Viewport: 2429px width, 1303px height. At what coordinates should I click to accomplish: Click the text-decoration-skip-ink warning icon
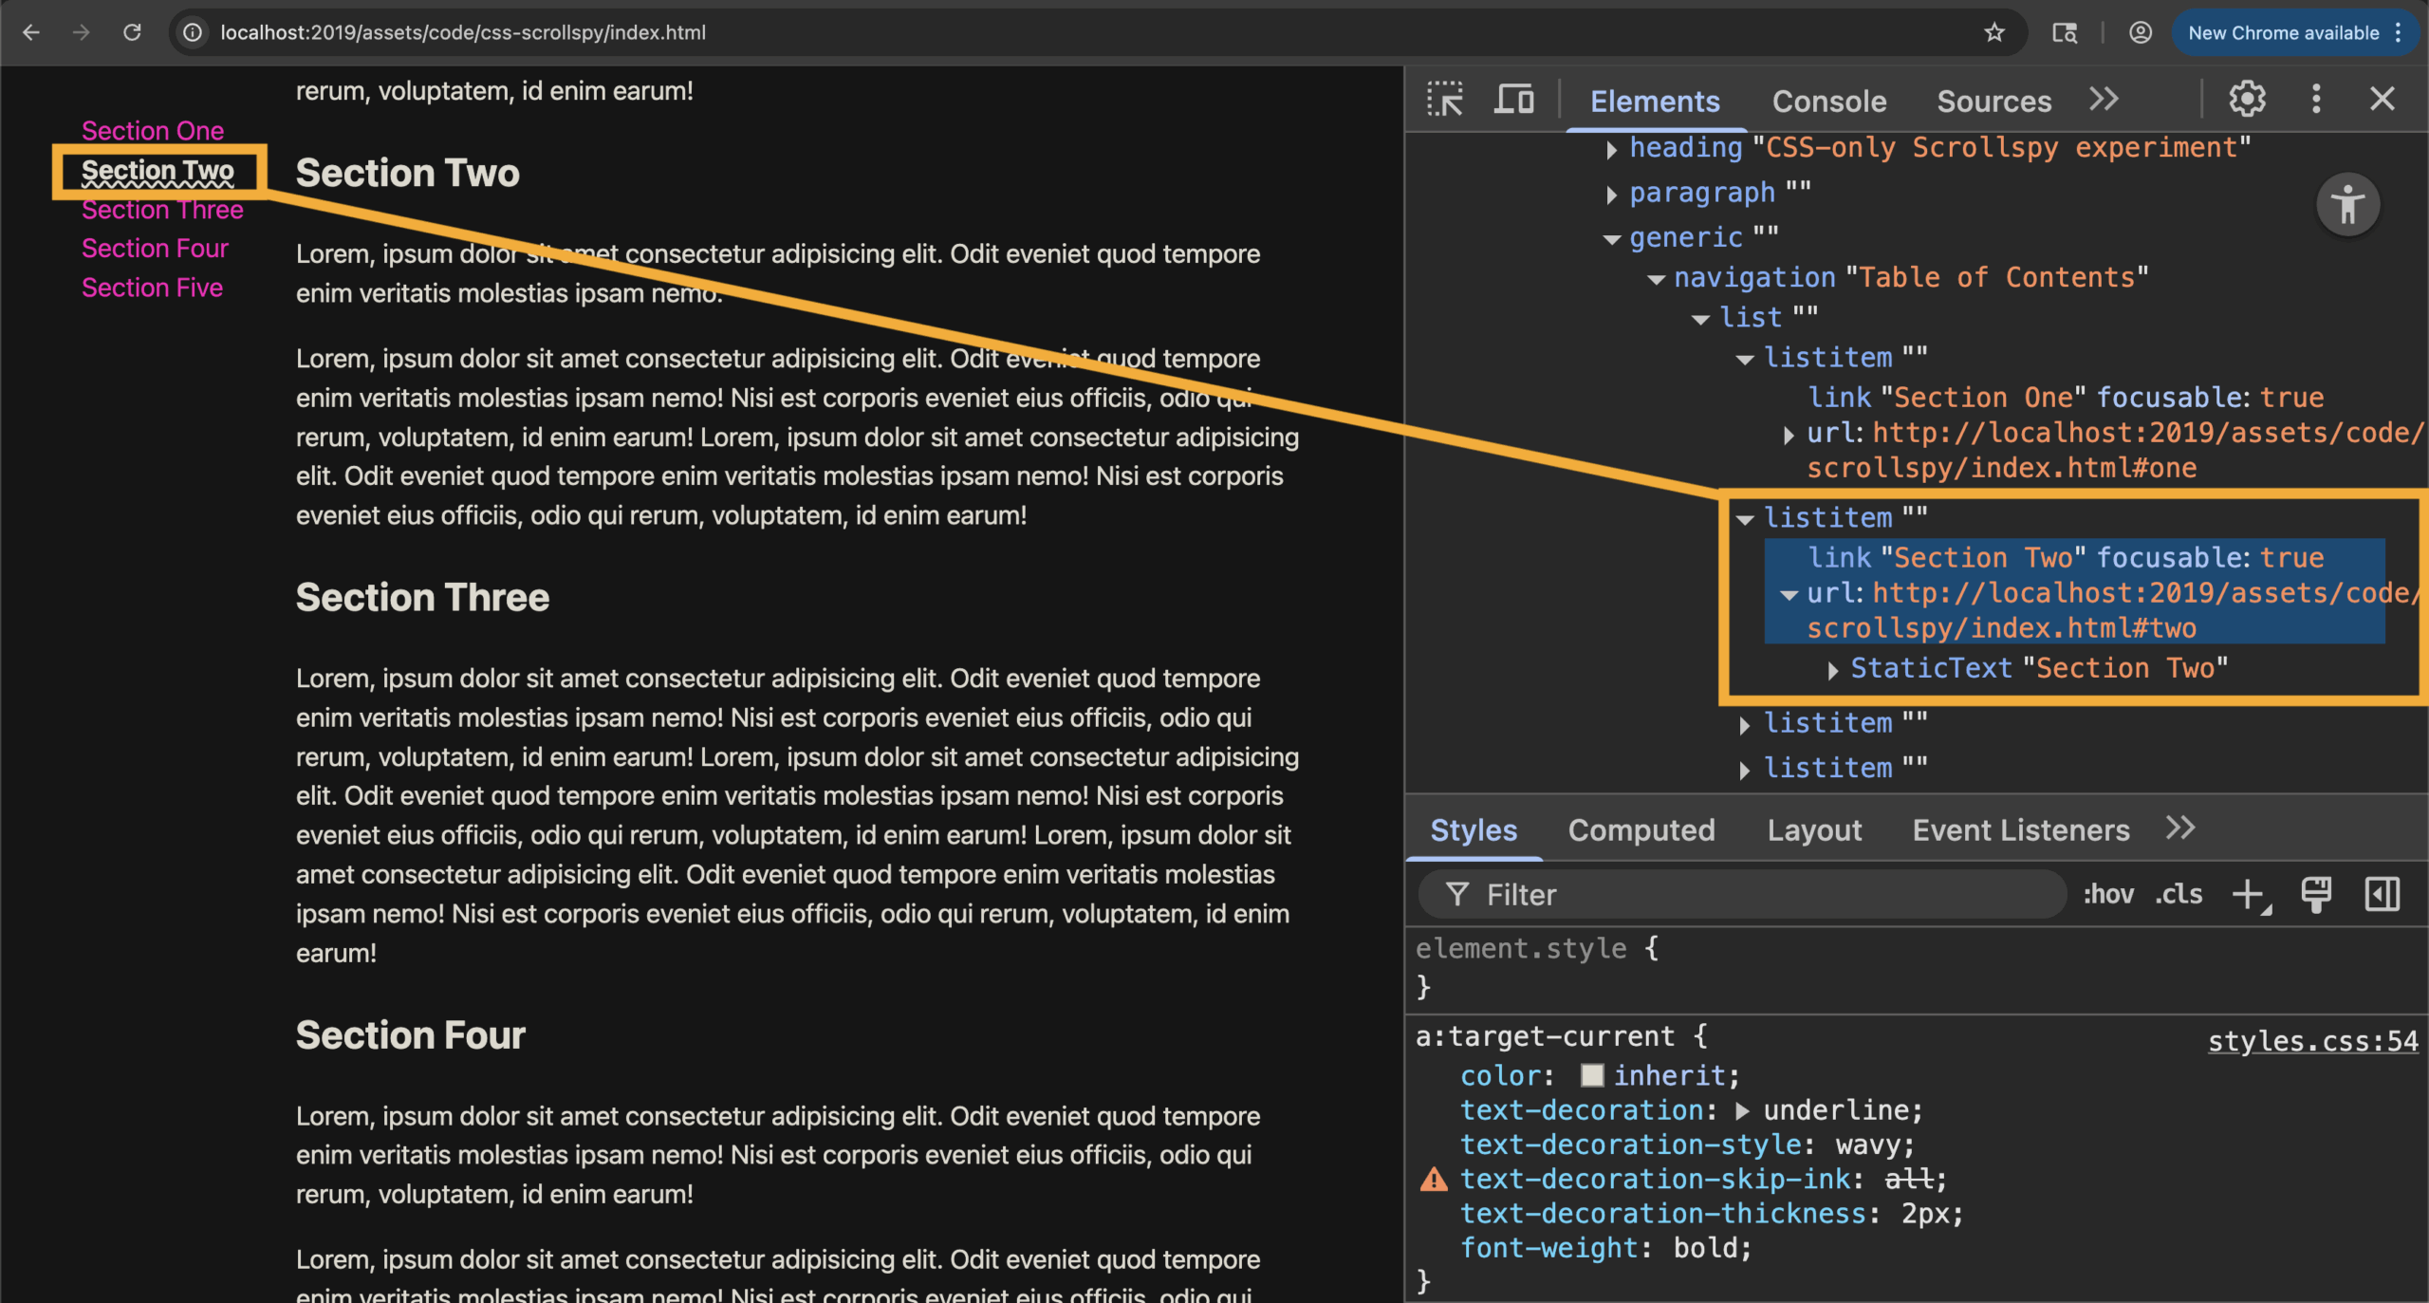[x=1434, y=1180]
